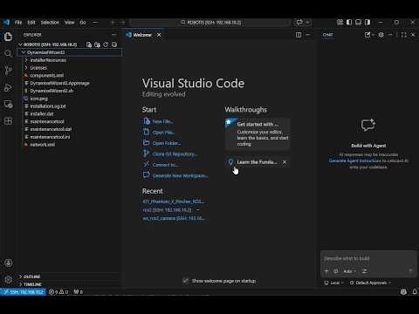419x314 pixels.
Task: Click the New File icon in Explorer header
Action: coord(89,44)
